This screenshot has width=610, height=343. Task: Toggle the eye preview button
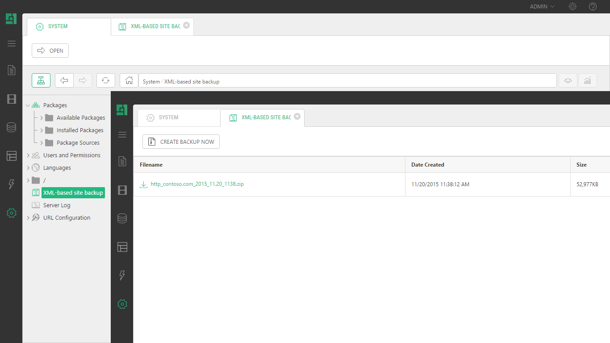(x=568, y=80)
